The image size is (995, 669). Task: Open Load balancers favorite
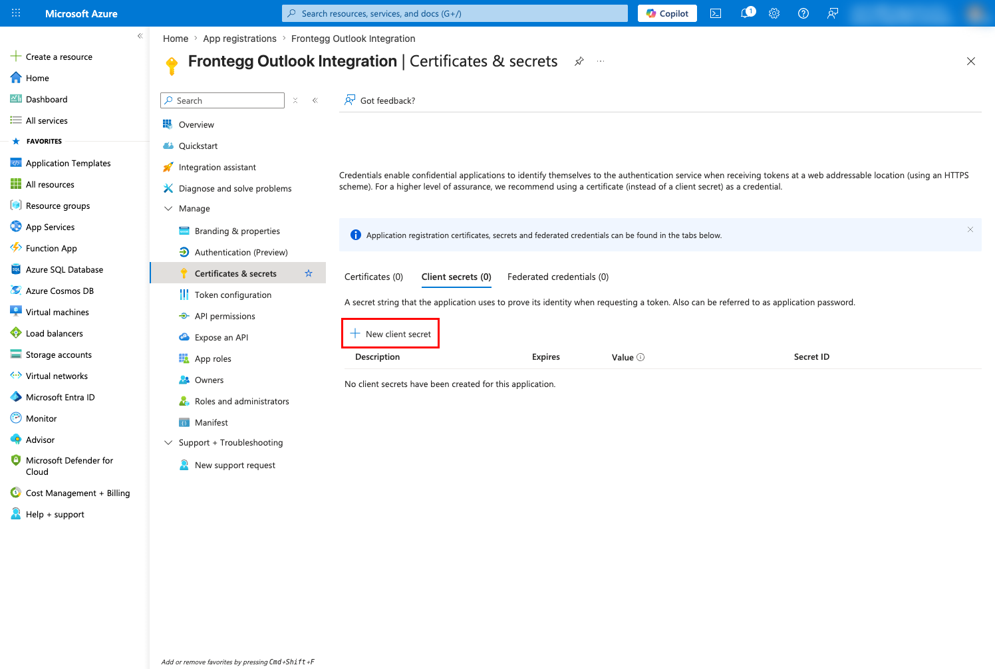(x=55, y=333)
